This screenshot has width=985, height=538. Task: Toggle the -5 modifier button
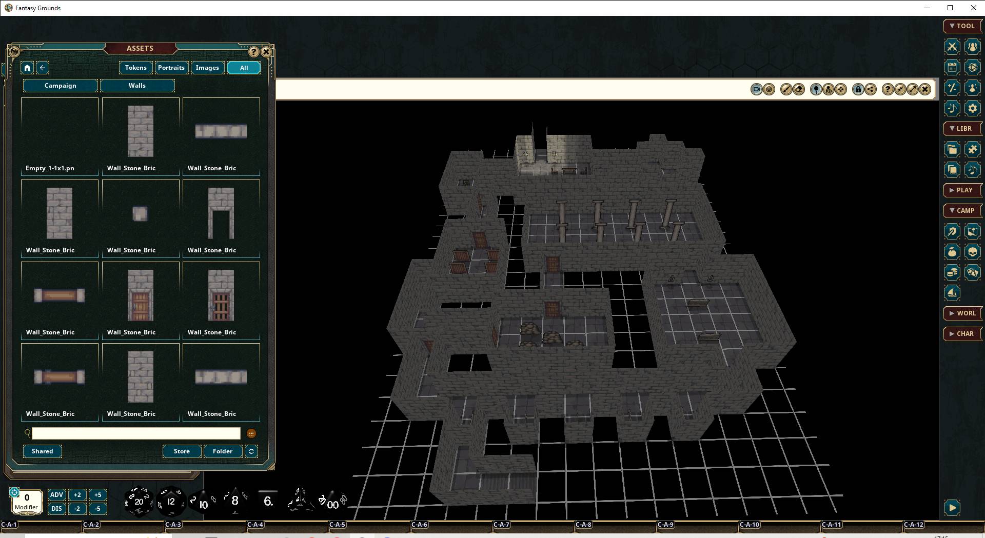coord(97,509)
